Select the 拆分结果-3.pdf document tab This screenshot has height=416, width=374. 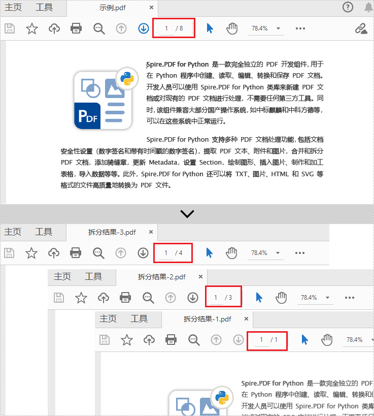tap(112, 232)
